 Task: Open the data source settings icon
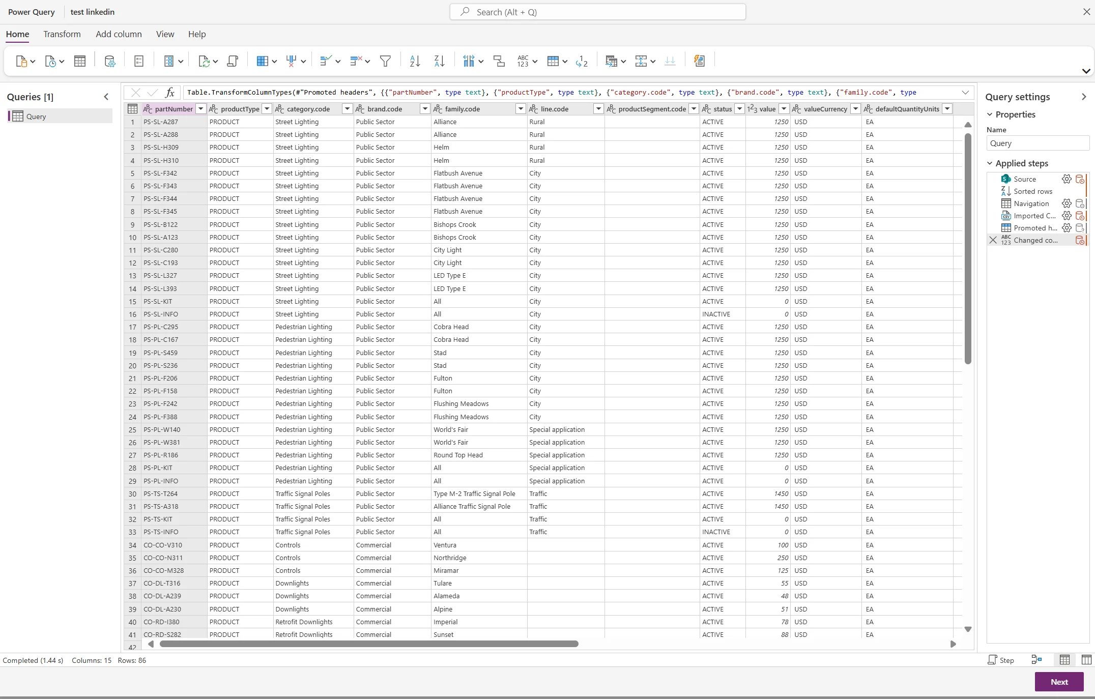coord(110,61)
